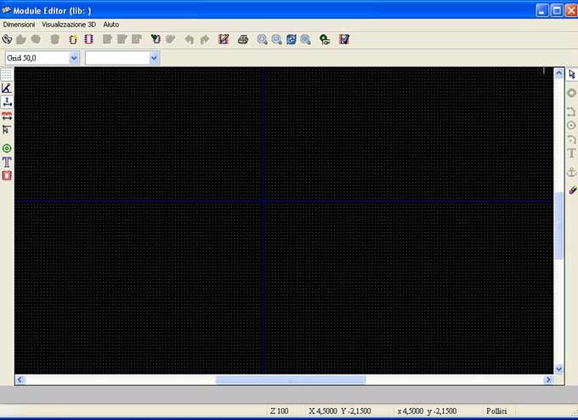This screenshot has width=578, height=420.
Task: Click the grayed draw arc tool
Action: tap(571, 139)
